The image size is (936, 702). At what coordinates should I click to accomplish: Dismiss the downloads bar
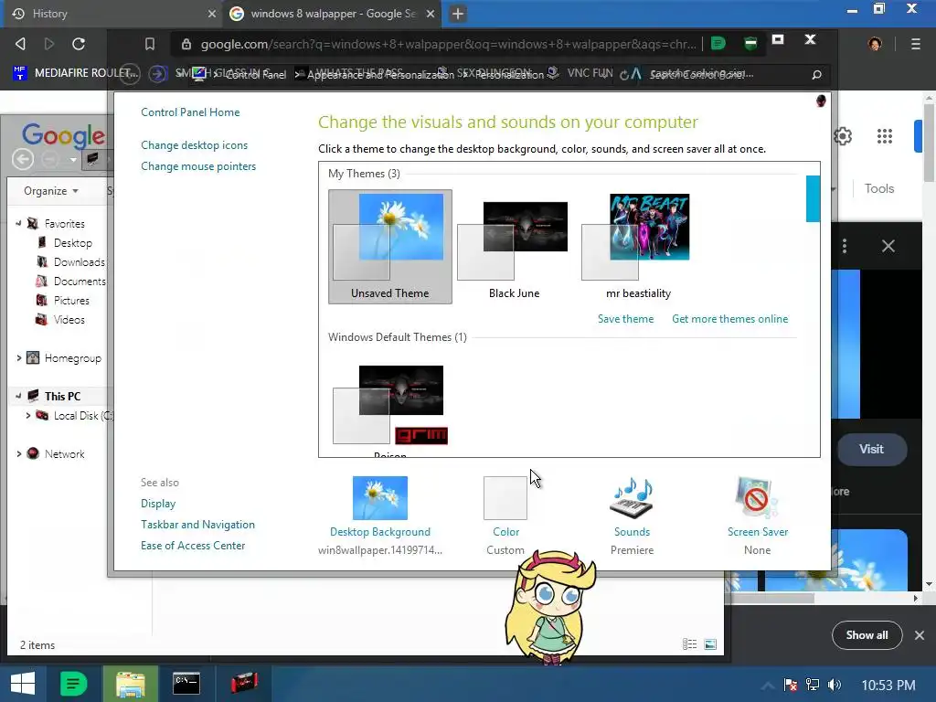(x=920, y=635)
